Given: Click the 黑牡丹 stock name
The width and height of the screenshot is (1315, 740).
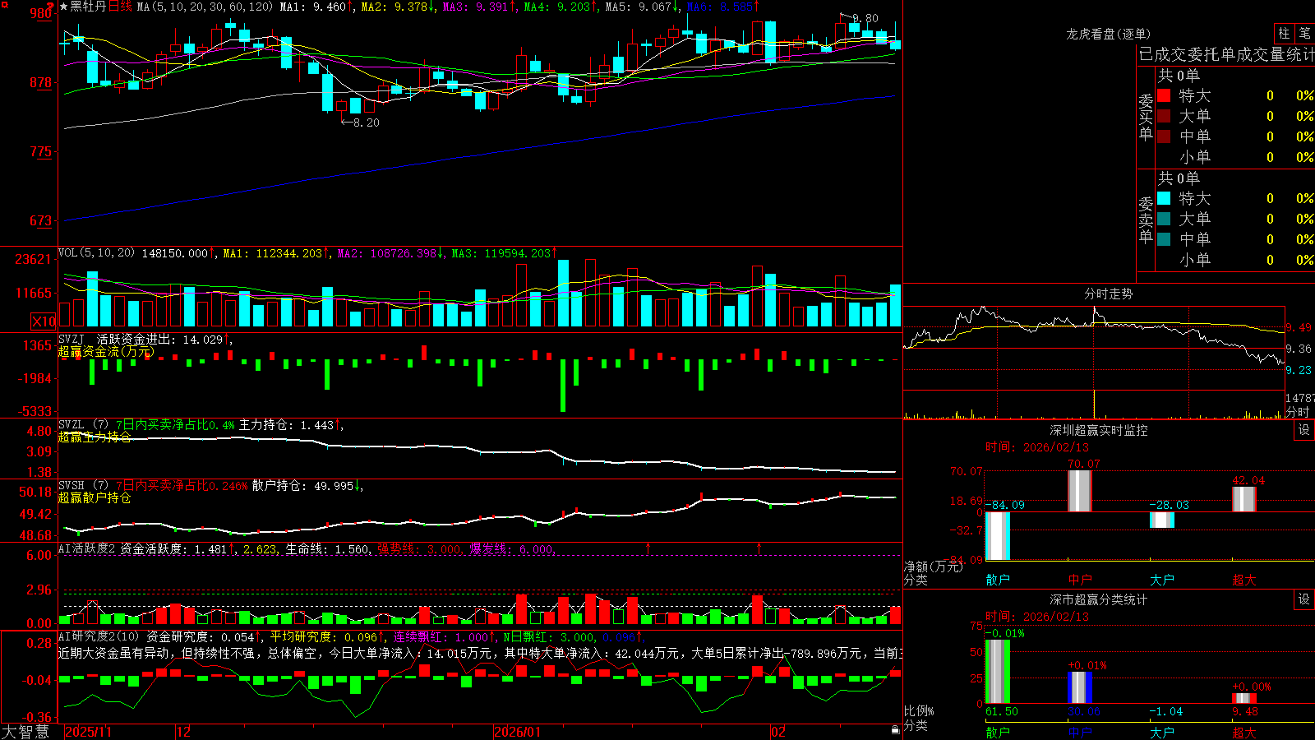Looking at the screenshot, I should (88, 7).
